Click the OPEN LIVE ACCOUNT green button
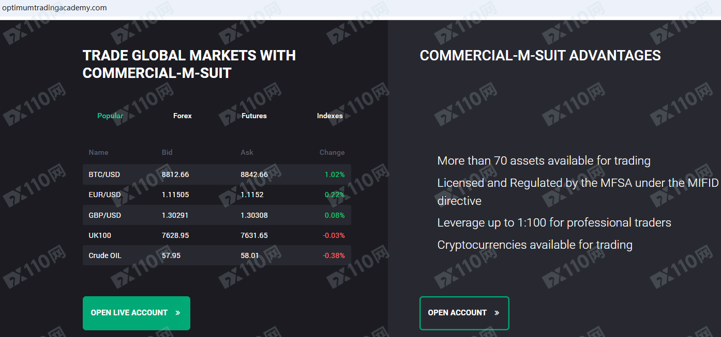The image size is (721, 337). 136,313
